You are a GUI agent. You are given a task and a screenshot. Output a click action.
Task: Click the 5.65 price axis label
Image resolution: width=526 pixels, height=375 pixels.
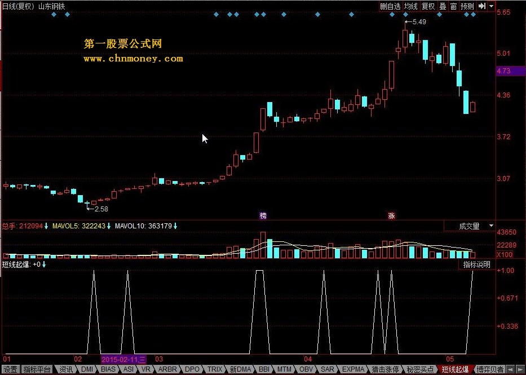pyautogui.click(x=503, y=12)
